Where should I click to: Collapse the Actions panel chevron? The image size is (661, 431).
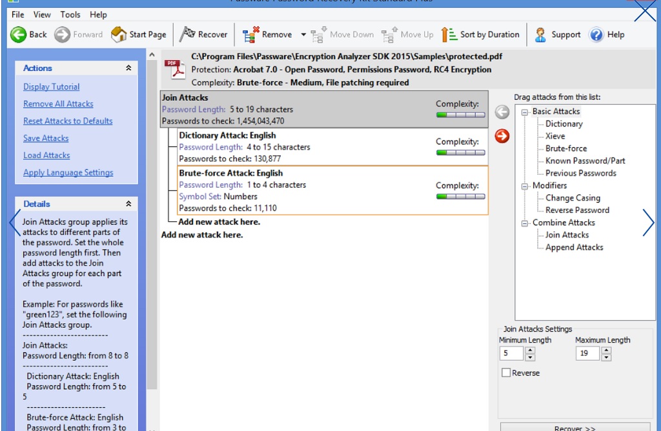128,68
